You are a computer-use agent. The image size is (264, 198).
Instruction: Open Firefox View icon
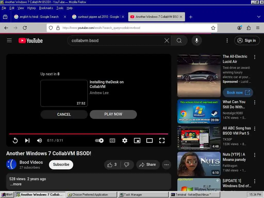(x=5, y=17)
